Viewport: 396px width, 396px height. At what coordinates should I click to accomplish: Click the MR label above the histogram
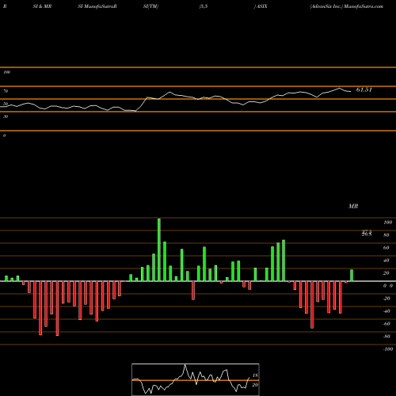(353, 206)
